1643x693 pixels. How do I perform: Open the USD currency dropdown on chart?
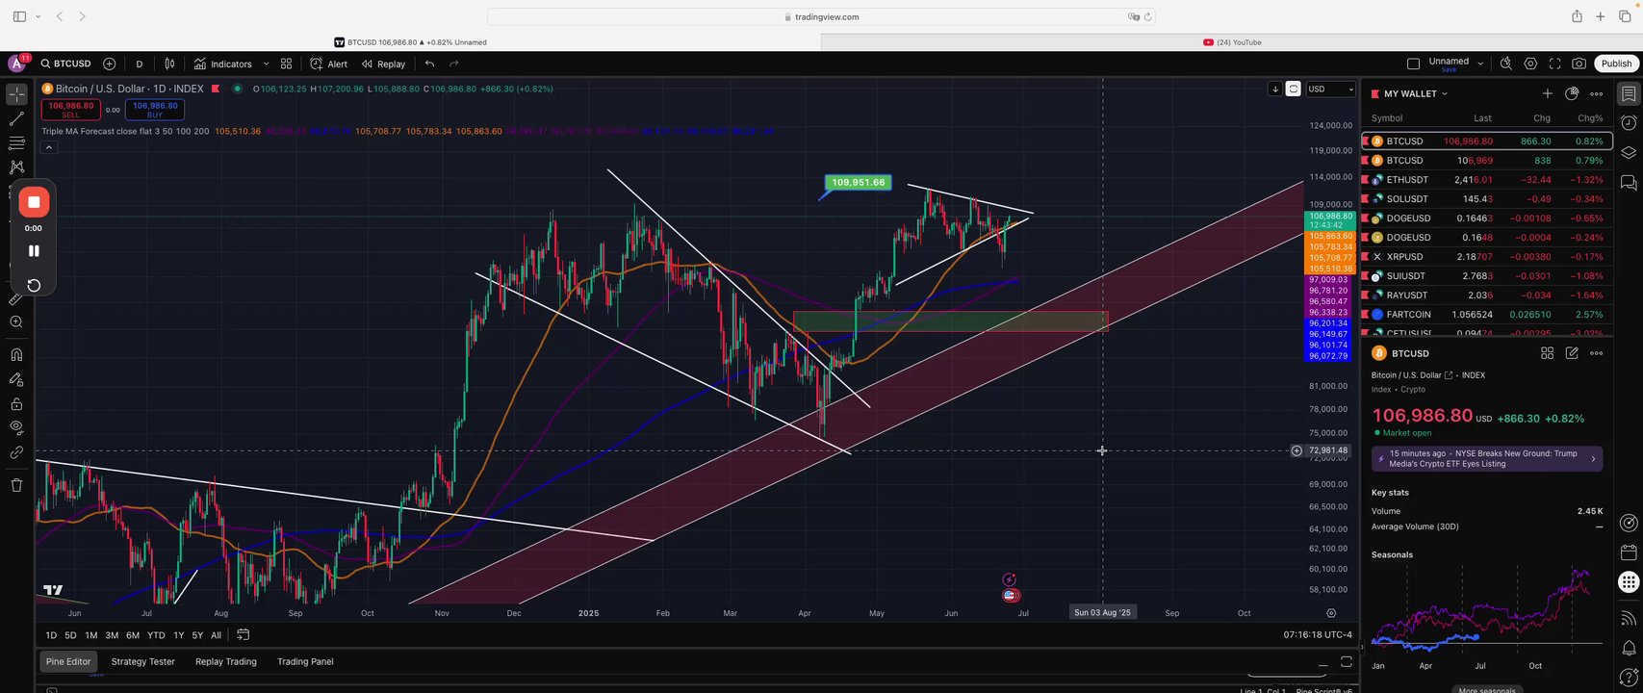[1330, 89]
